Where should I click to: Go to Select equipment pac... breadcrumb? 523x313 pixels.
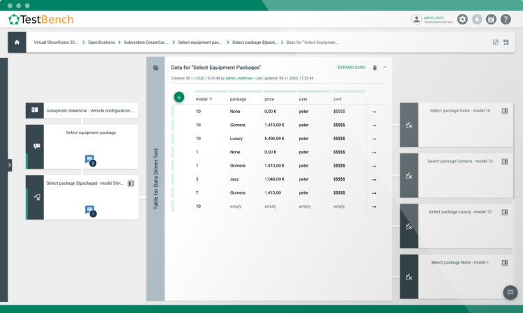(200, 43)
